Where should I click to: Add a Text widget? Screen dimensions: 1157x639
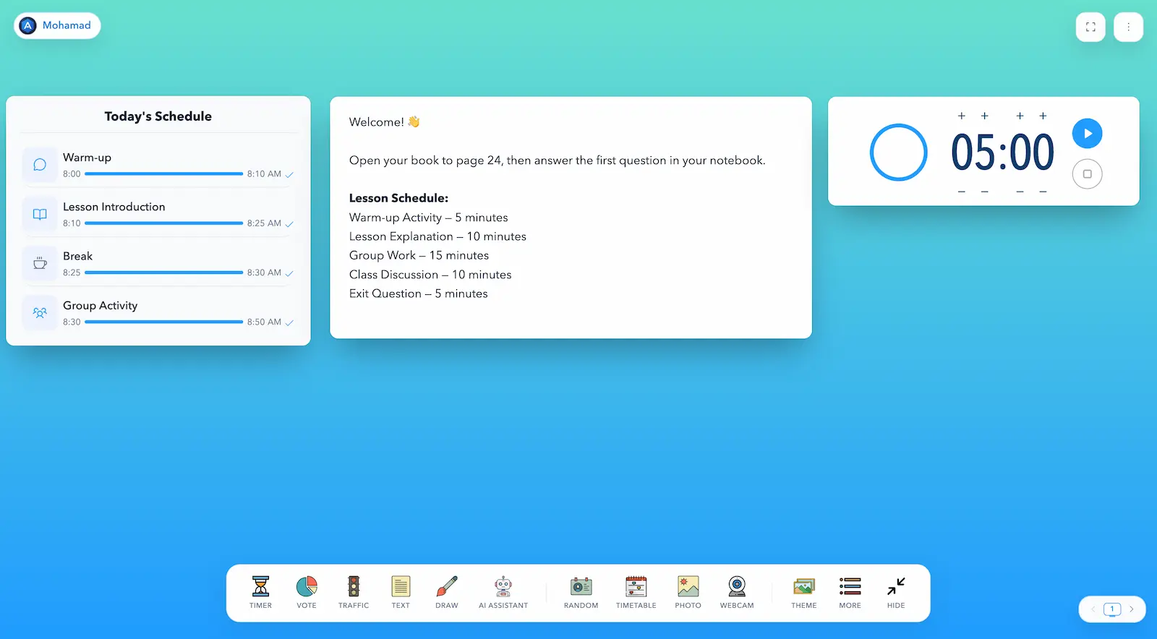pos(401,593)
